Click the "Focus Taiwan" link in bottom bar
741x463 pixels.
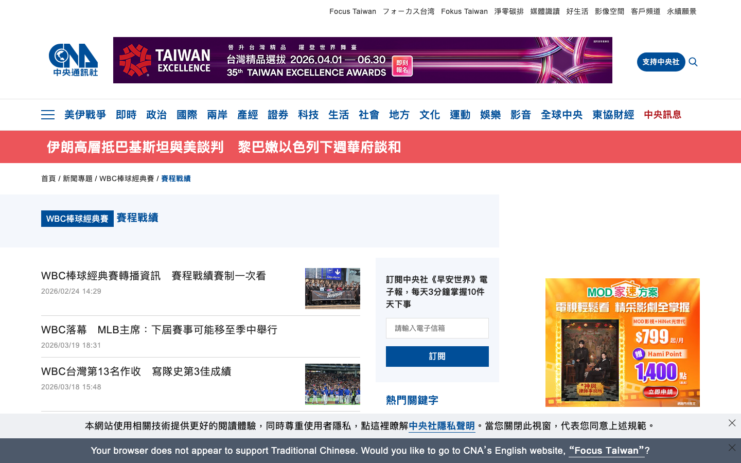pyautogui.click(x=607, y=451)
